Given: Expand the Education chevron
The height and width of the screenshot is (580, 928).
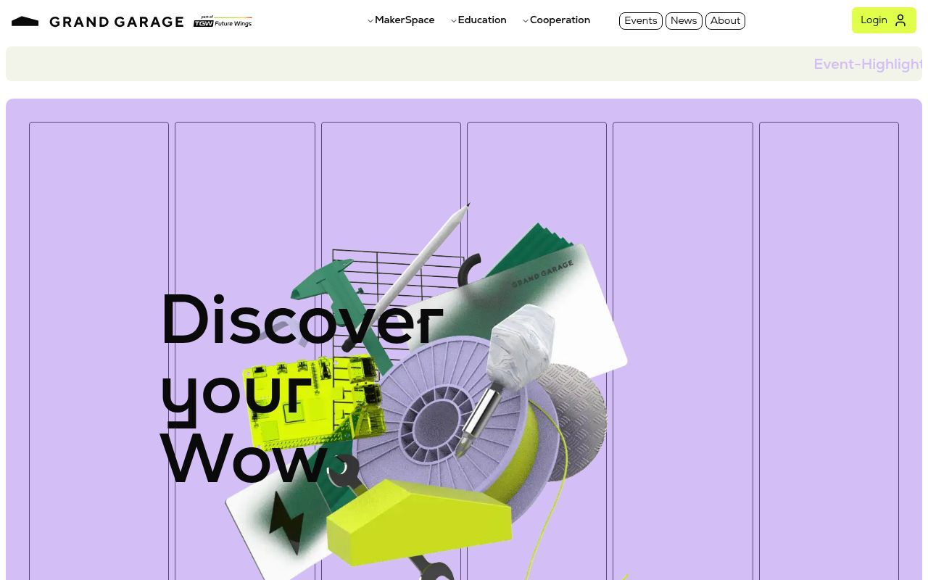Looking at the screenshot, I should pyautogui.click(x=454, y=21).
